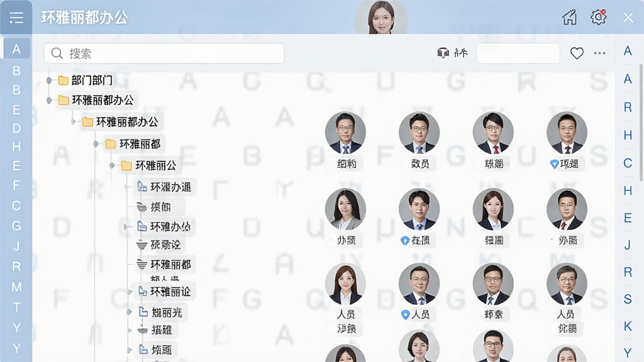Viewport: 644px width, 362px height.
Task: Click folder icon of 环雅丽公
Action: pyautogui.click(x=126, y=165)
